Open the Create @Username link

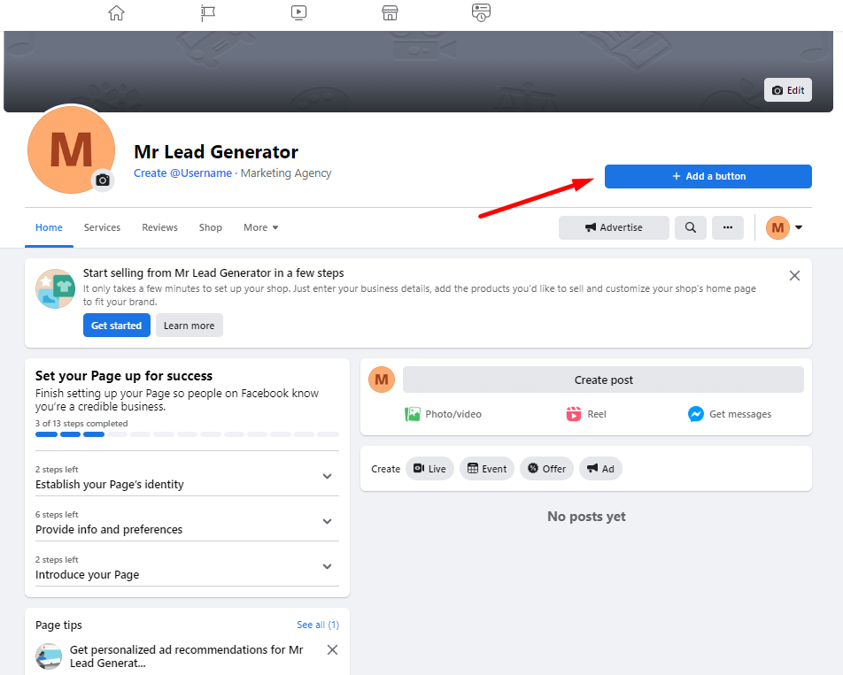coord(182,173)
